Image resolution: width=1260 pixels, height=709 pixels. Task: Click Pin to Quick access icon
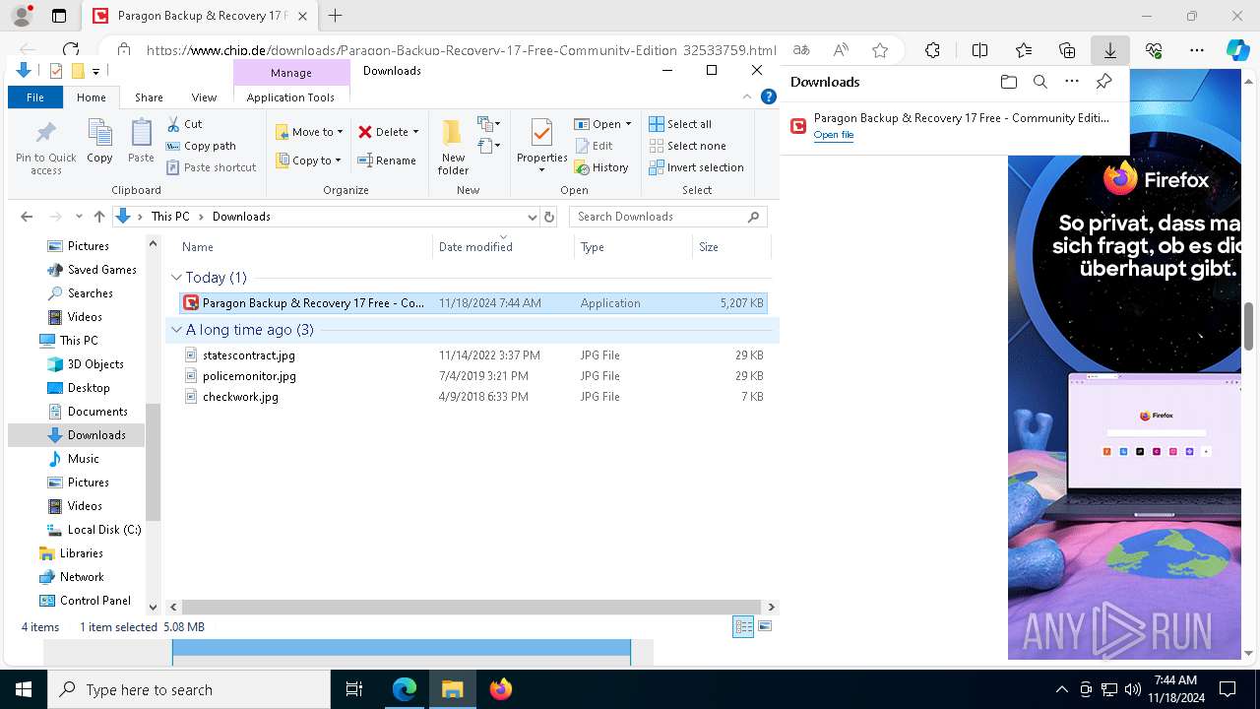tap(45, 148)
